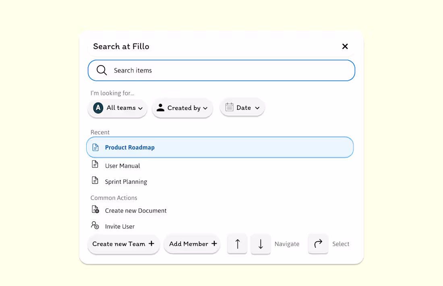The width and height of the screenshot is (443, 286).
Task: Click the down arrow navigate key
Action: (x=261, y=244)
